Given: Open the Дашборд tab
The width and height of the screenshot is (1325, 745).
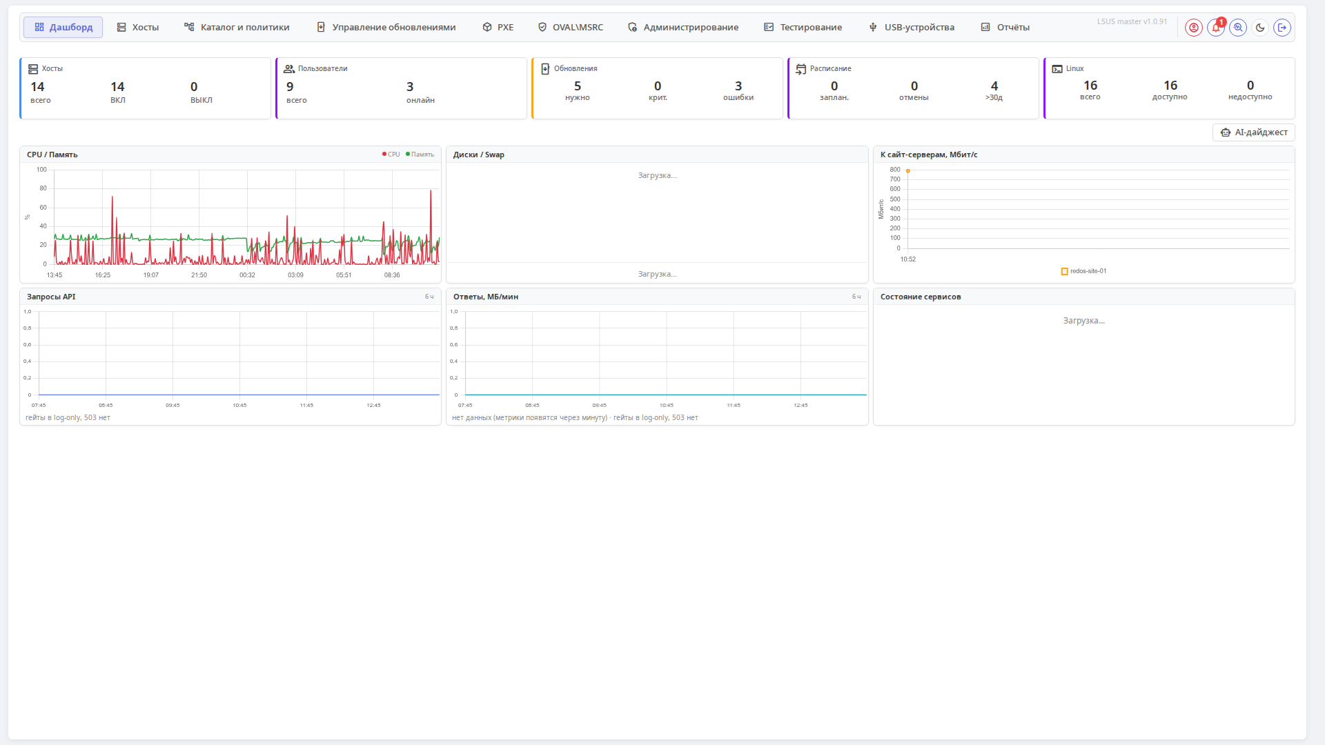Looking at the screenshot, I should tap(63, 28).
